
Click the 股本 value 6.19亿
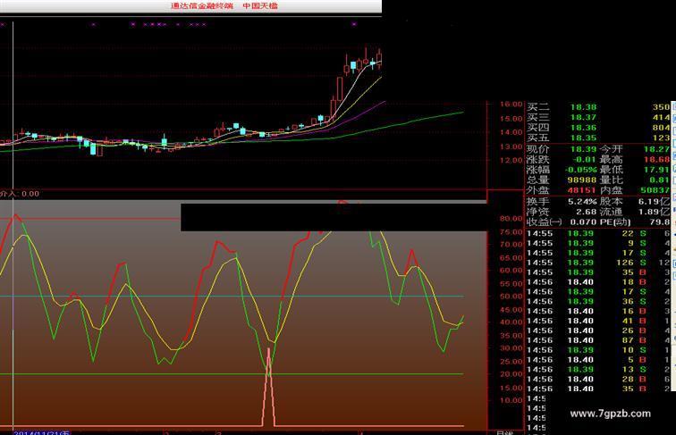[x=654, y=202]
